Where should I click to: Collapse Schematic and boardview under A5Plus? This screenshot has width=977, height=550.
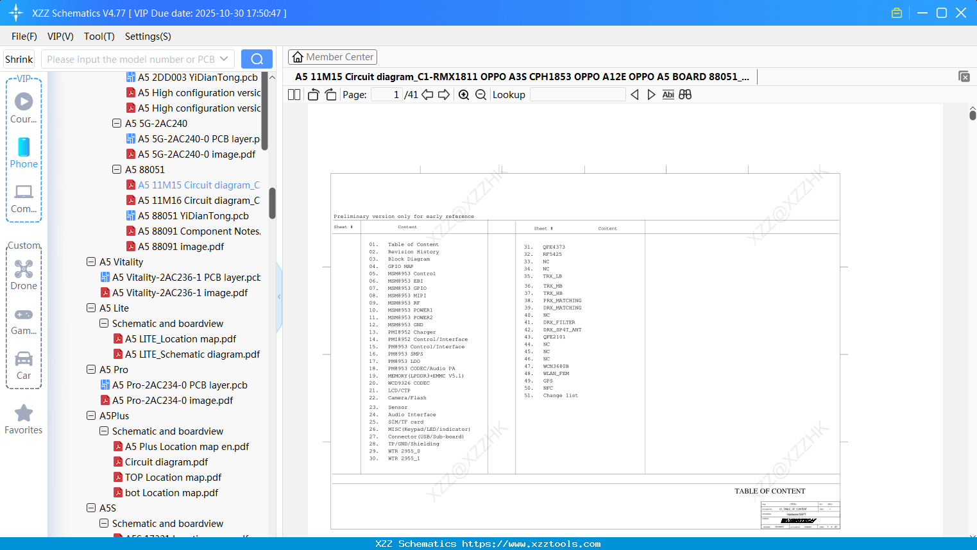(104, 431)
